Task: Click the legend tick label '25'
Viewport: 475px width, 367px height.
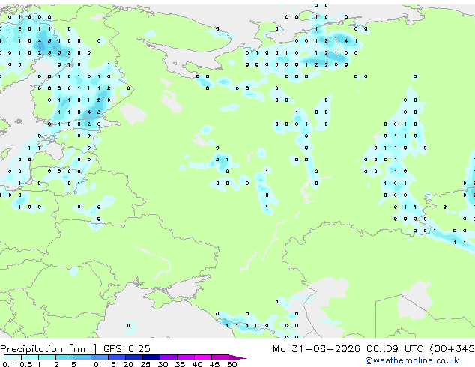Action: pos(145,364)
